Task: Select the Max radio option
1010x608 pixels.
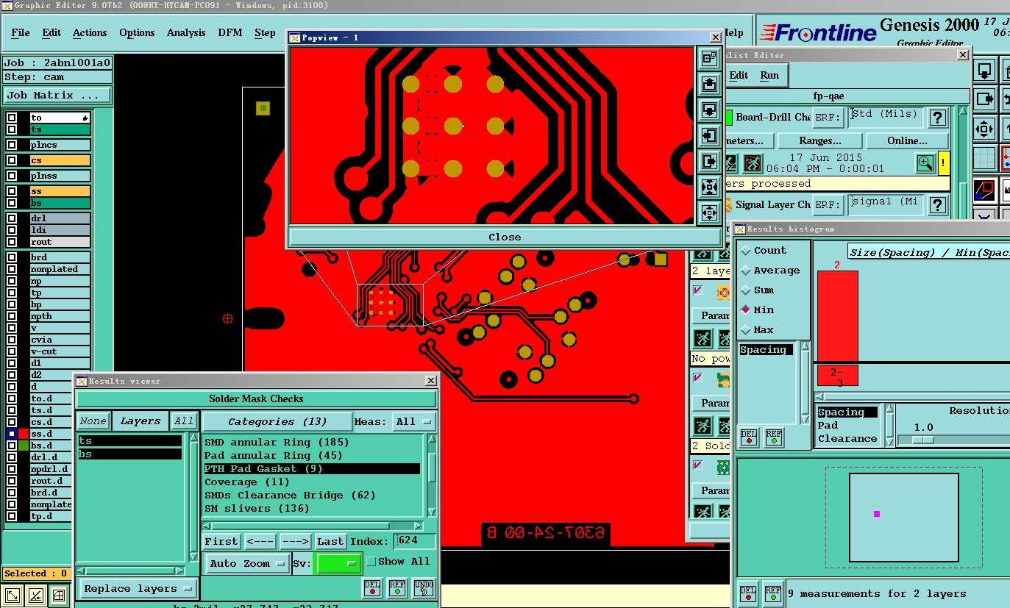Action: click(746, 330)
